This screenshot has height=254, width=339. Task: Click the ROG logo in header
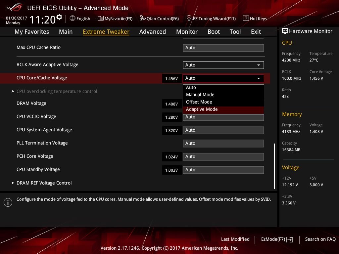(15, 8)
